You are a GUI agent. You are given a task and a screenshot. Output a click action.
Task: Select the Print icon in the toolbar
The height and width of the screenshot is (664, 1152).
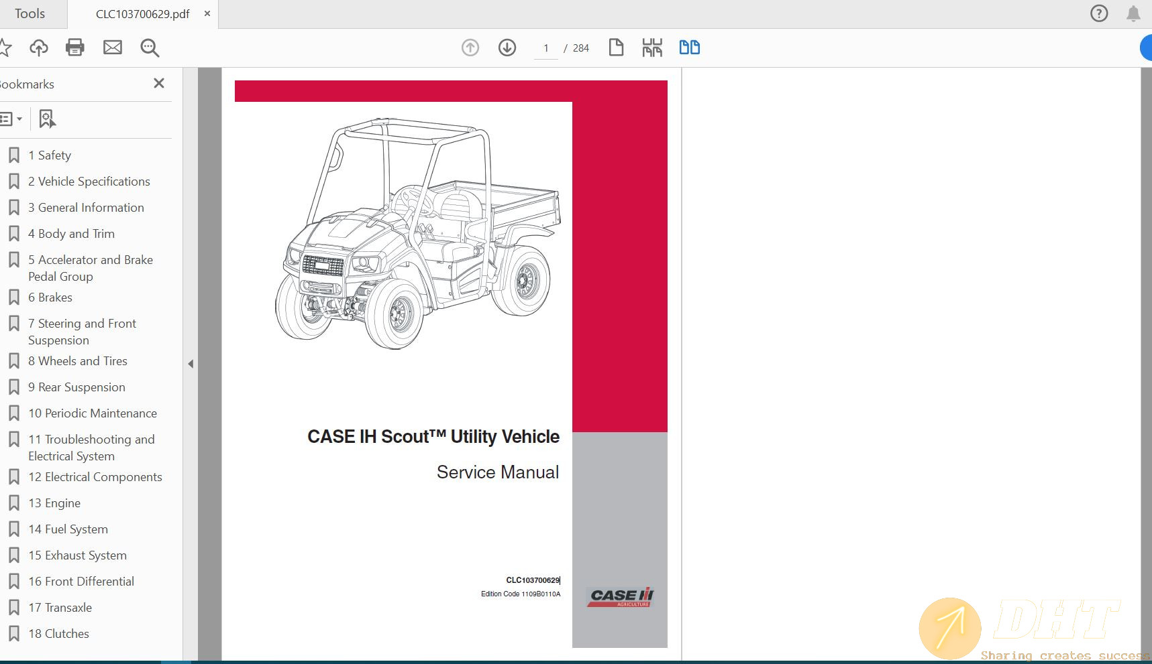[x=74, y=48]
